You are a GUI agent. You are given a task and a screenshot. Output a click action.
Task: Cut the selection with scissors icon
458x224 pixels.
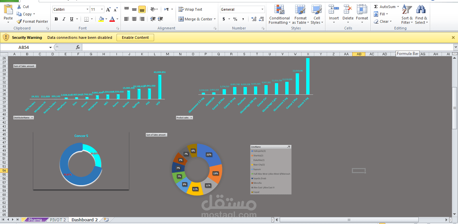point(19,7)
